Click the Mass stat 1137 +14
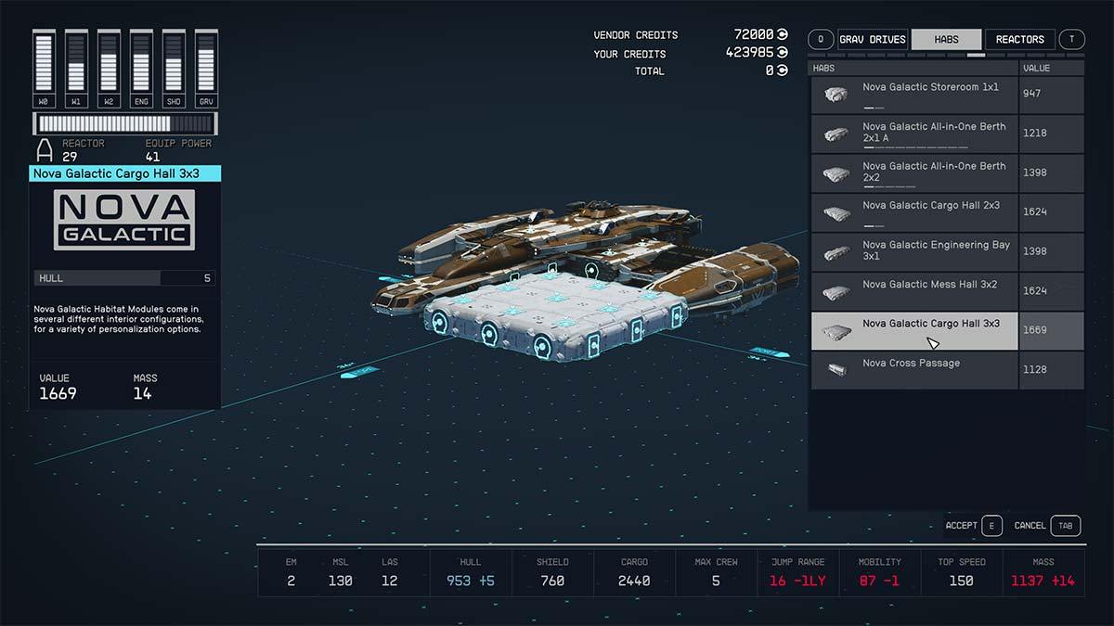1114x626 pixels. point(1043,581)
